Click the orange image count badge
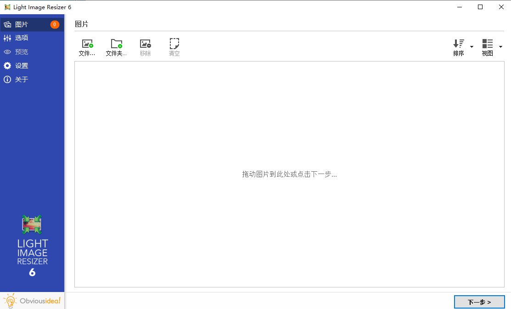 point(55,24)
